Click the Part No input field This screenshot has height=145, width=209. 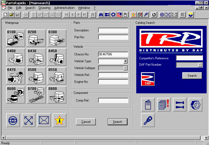coord(113,37)
